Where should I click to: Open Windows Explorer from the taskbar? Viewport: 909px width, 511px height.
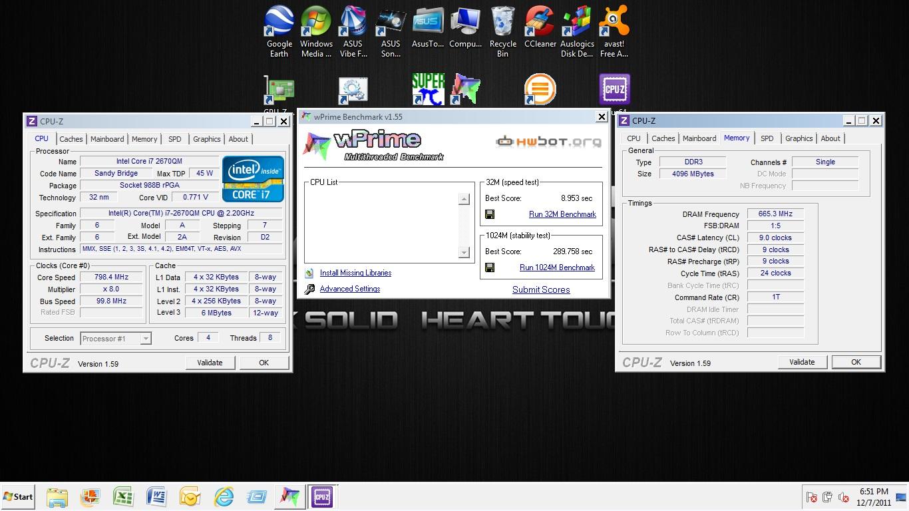[x=57, y=497]
